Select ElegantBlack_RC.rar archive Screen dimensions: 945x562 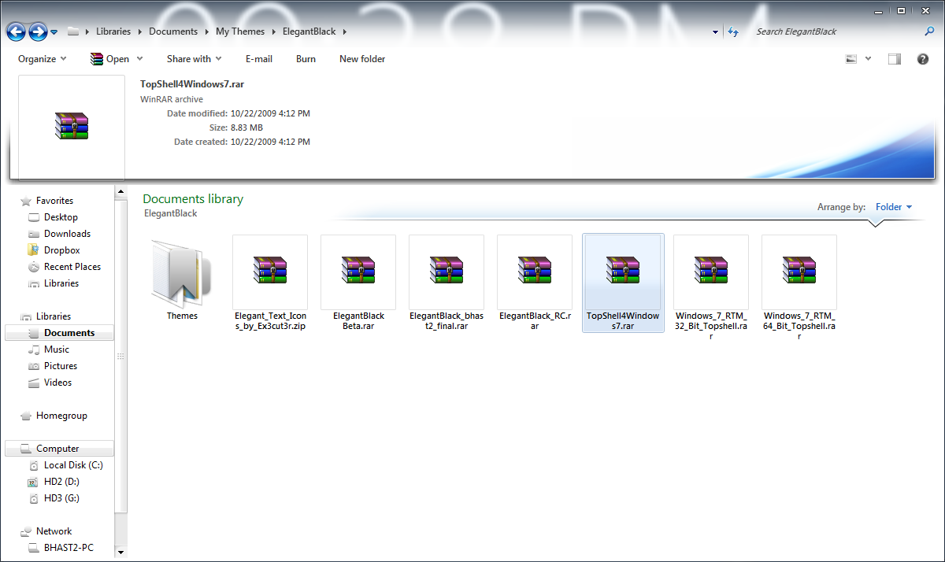(535, 283)
